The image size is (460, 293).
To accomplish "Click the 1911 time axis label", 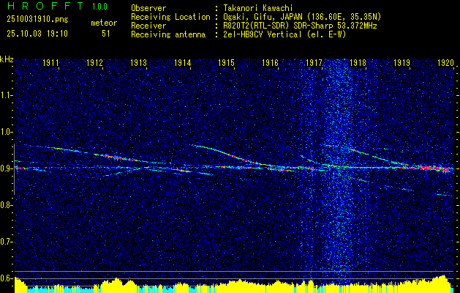I will [x=50, y=62].
